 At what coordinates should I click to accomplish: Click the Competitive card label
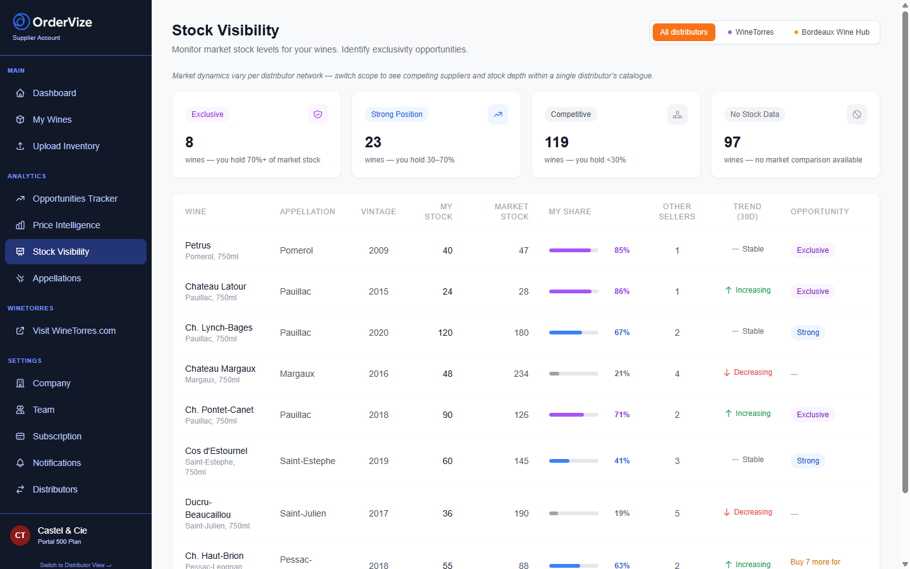(x=571, y=114)
